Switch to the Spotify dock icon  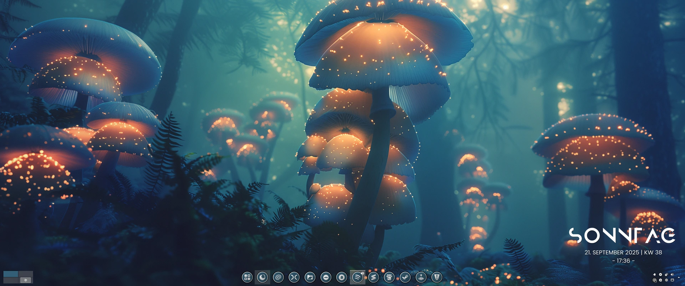(357, 277)
